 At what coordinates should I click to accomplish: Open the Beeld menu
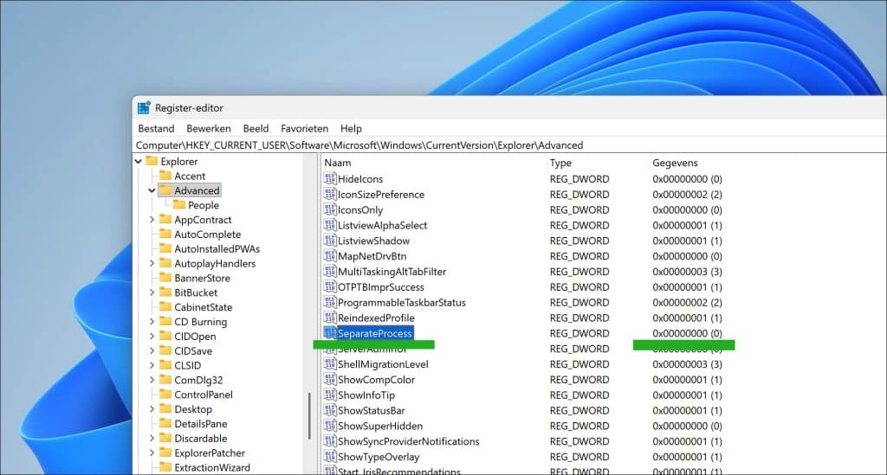click(256, 129)
